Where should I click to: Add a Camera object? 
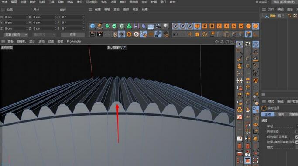pyautogui.click(x=158, y=26)
